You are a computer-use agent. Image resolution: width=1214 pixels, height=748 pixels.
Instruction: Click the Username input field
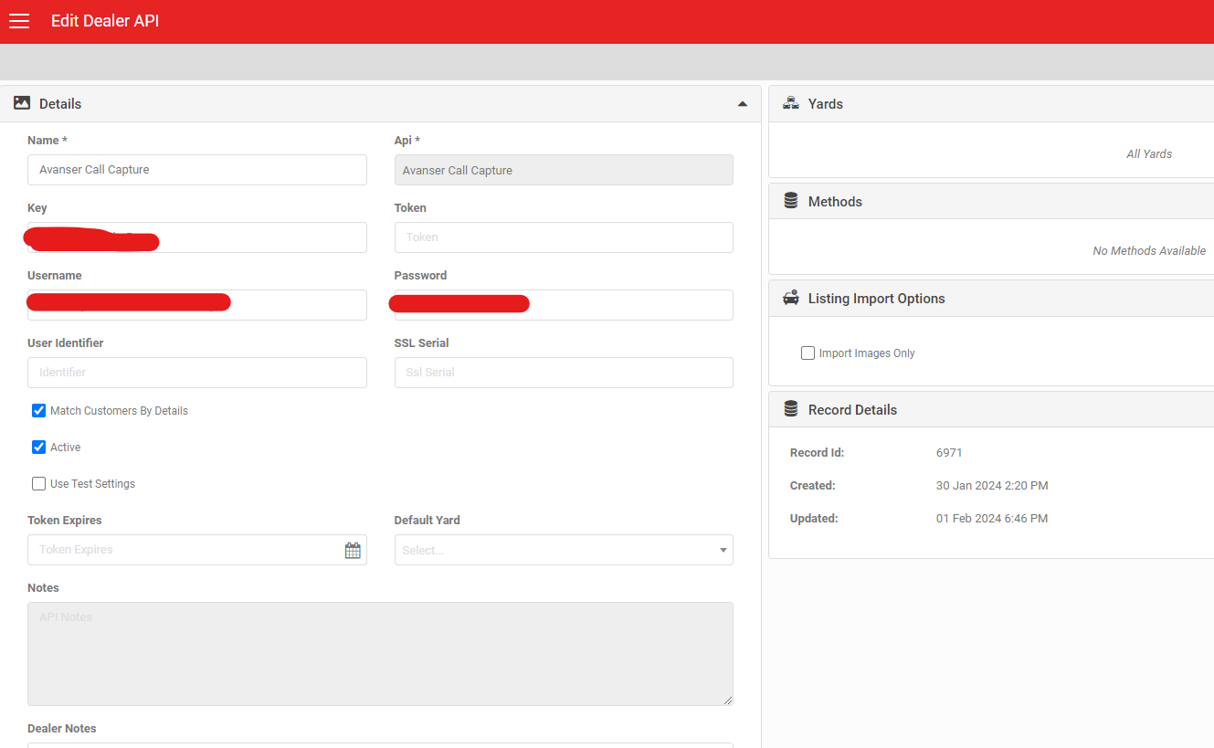pos(197,305)
